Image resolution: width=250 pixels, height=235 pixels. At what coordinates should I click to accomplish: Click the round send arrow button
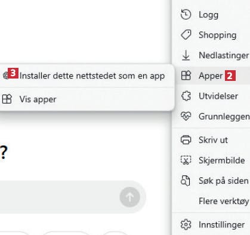[130, 197]
